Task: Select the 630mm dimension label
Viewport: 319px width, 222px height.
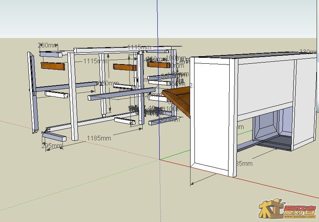Action: pyautogui.click(x=108, y=83)
